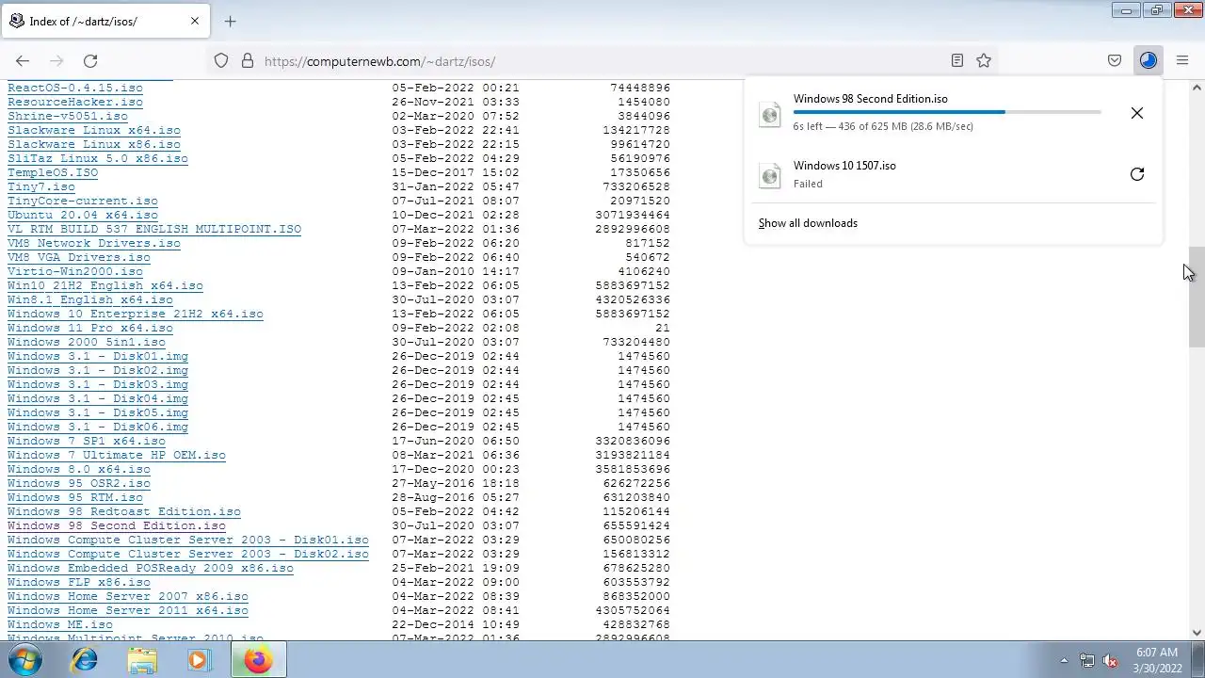Click Show all downloads

(x=808, y=223)
